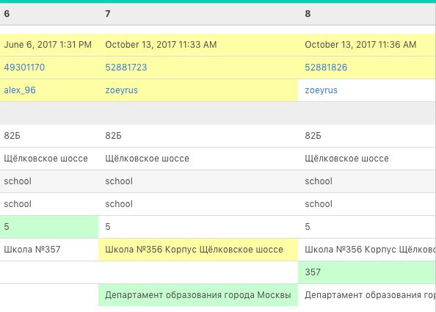Open zoeyrus link under changeset 52881723
Image resolution: width=436 pixels, height=312 pixels.
[x=121, y=90]
